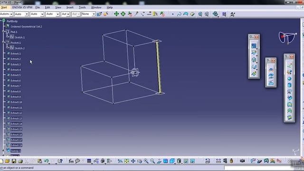Select PartBody in the tree
Image resolution: width=304 pixels, height=171 pixels.
pos(12,21)
